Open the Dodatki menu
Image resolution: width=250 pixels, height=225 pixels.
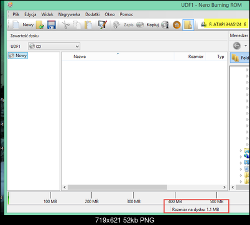coord(93,14)
